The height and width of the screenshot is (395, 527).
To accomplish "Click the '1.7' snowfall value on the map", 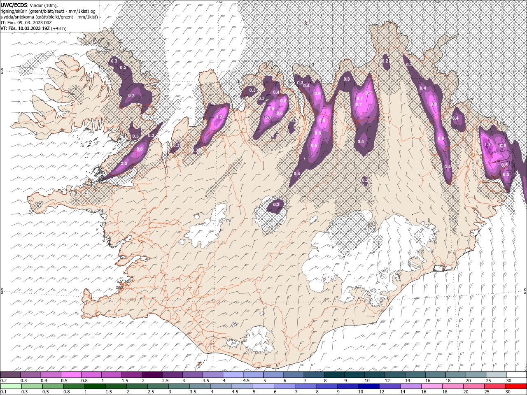I will coord(488,145).
